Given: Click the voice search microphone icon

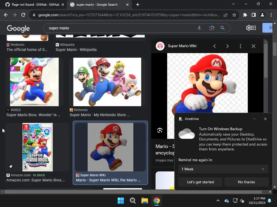Looking at the screenshot, I should [x=199, y=28].
